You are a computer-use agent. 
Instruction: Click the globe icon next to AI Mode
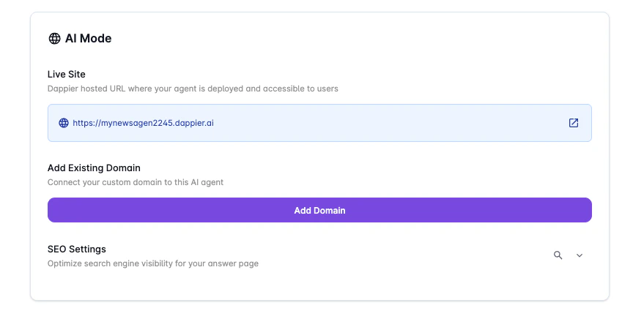[54, 39]
